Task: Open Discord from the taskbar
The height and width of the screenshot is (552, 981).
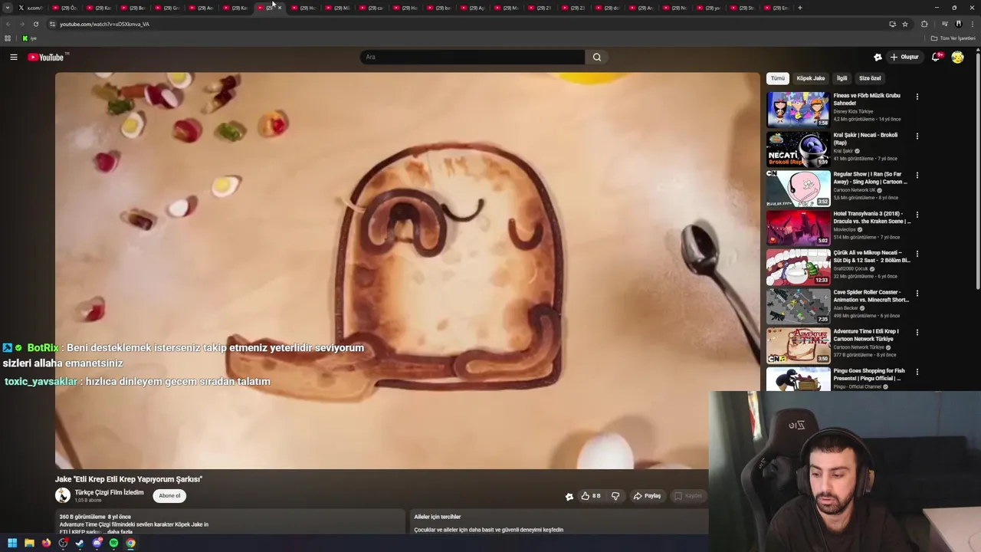Action: [x=97, y=543]
